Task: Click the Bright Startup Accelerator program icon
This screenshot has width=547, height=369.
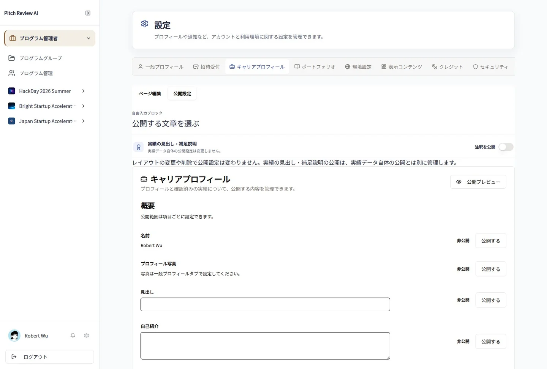Action: [x=12, y=106]
